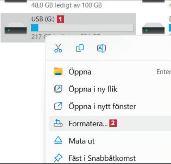171x164 pixels.
Task: Click the 48,0 GB ledigt av 100 GB text
Action: click(x=66, y=5)
